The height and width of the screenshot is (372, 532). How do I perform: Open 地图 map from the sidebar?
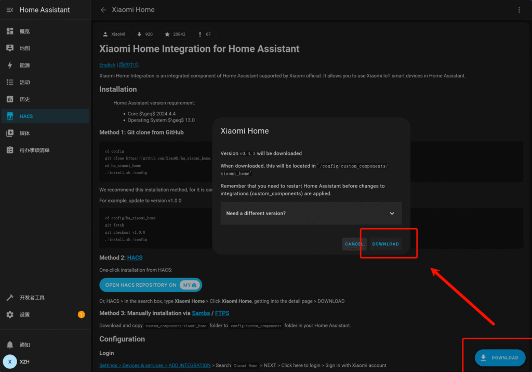point(24,48)
